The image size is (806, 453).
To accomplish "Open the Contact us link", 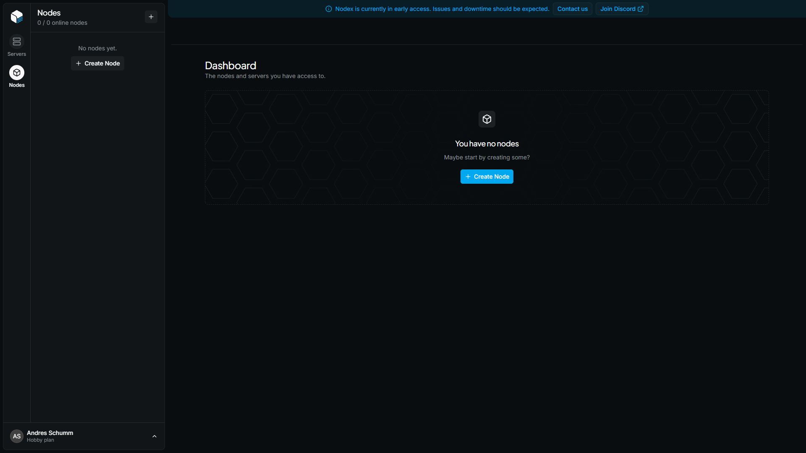I will coord(573,9).
